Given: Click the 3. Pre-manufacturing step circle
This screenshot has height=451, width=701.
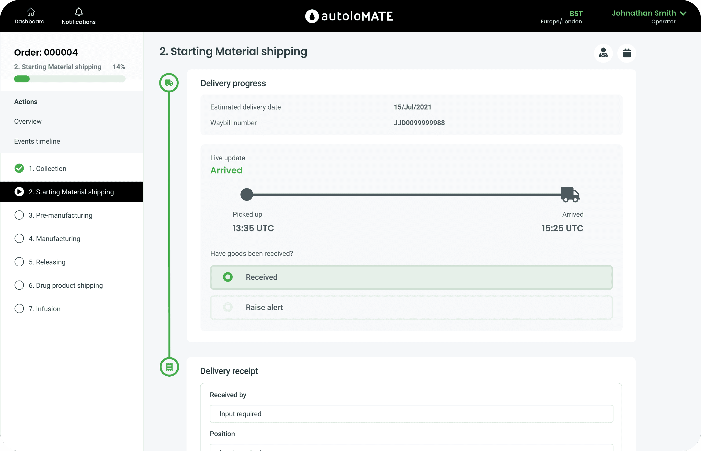Looking at the screenshot, I should point(19,215).
